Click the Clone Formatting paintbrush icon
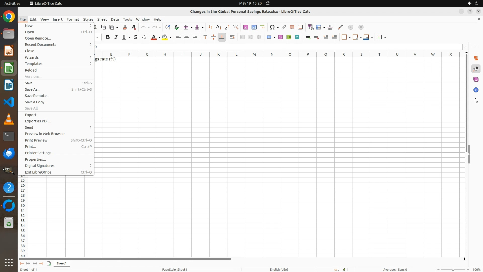This screenshot has width=483, height=272. click(x=125, y=27)
